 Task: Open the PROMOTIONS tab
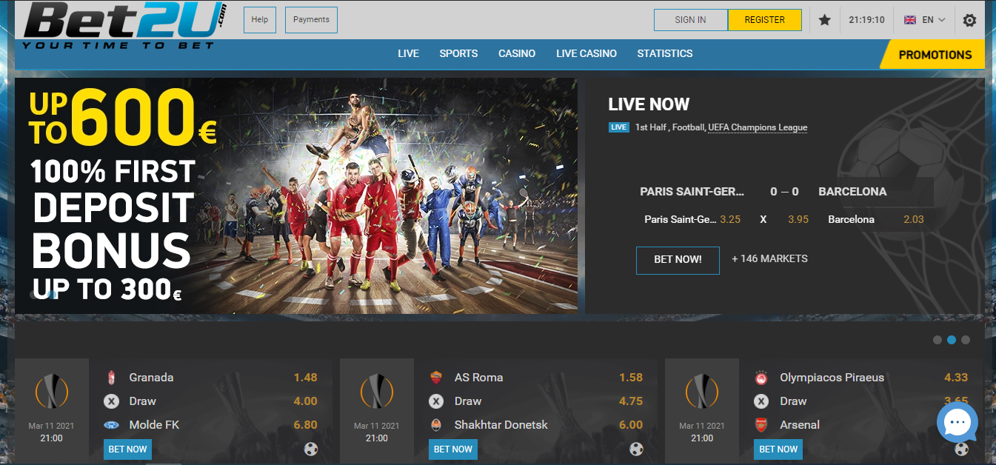pos(935,55)
